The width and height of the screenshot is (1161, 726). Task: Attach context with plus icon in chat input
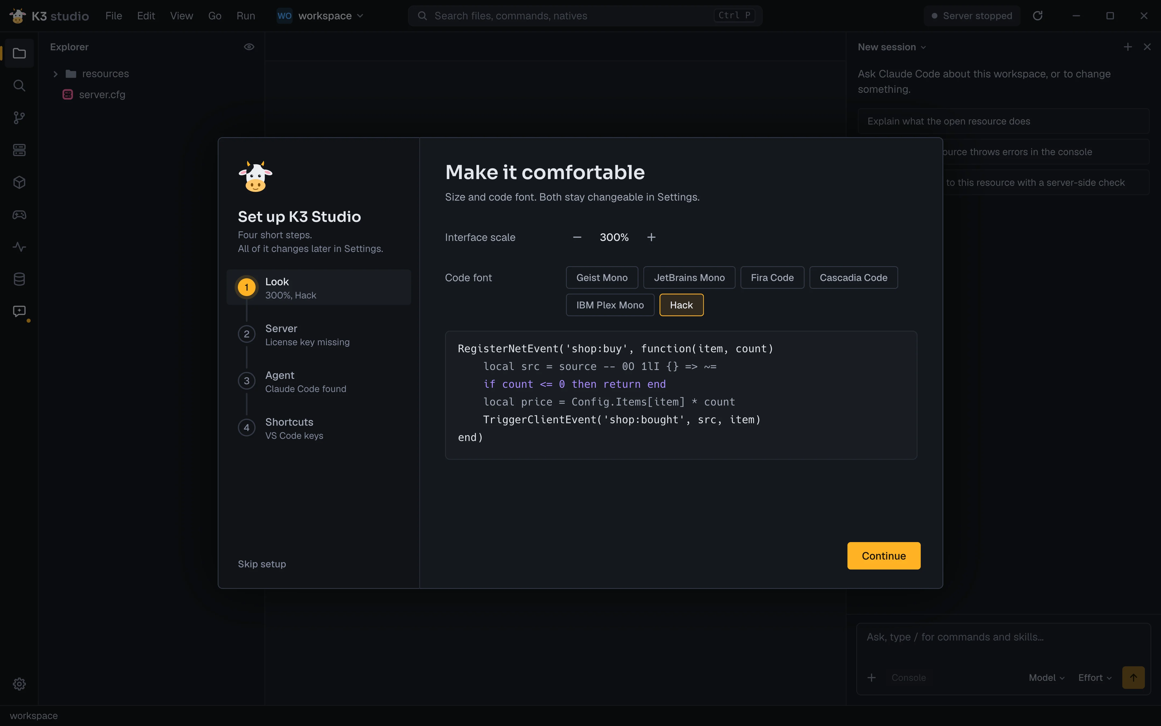point(872,678)
